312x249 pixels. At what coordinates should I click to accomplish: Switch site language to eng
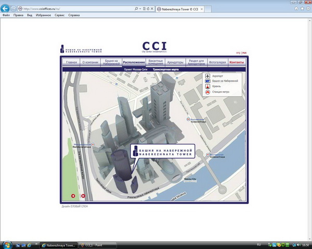pyautogui.click(x=238, y=53)
